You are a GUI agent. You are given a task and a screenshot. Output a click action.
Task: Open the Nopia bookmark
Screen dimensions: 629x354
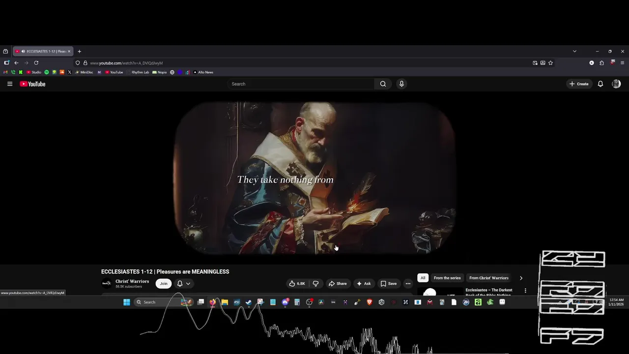[160, 72]
